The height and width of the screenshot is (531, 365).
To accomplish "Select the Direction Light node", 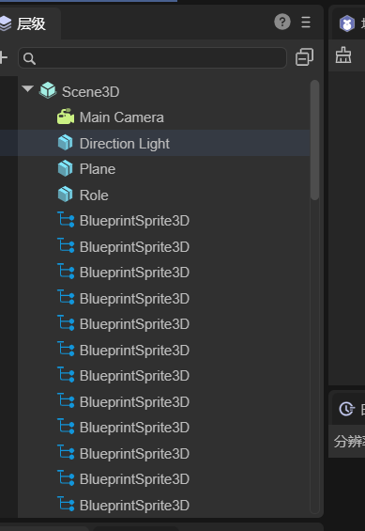I will click(164, 143).
